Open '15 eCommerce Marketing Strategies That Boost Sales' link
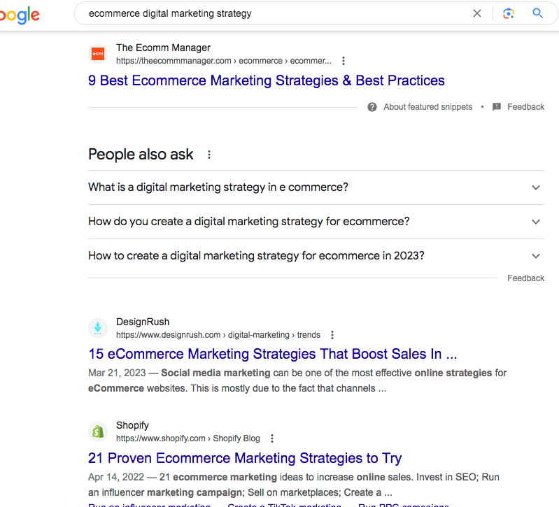 tap(272, 354)
